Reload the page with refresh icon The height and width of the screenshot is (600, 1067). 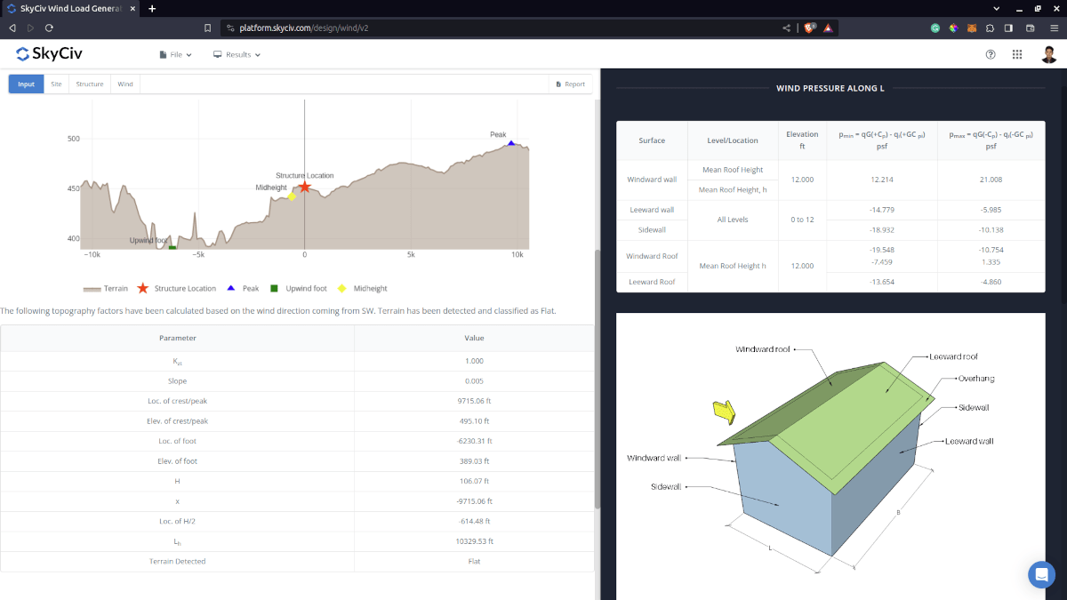coord(49,28)
